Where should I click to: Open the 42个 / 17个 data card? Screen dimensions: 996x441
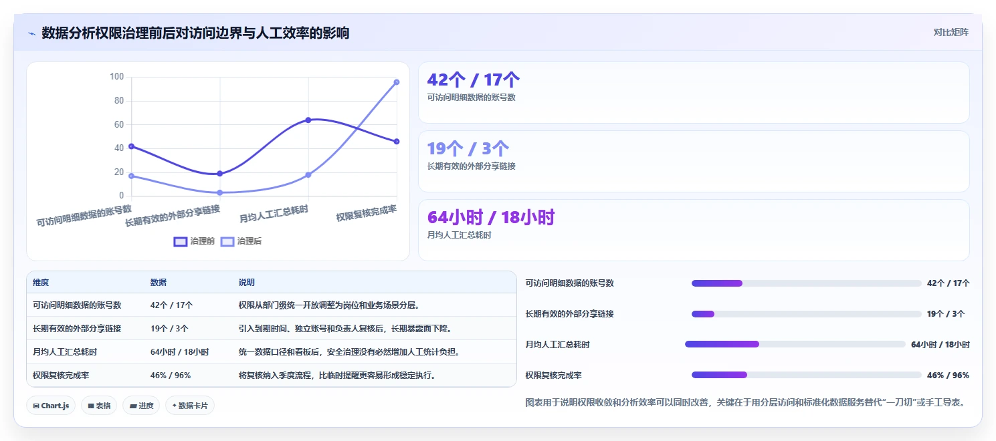694,93
